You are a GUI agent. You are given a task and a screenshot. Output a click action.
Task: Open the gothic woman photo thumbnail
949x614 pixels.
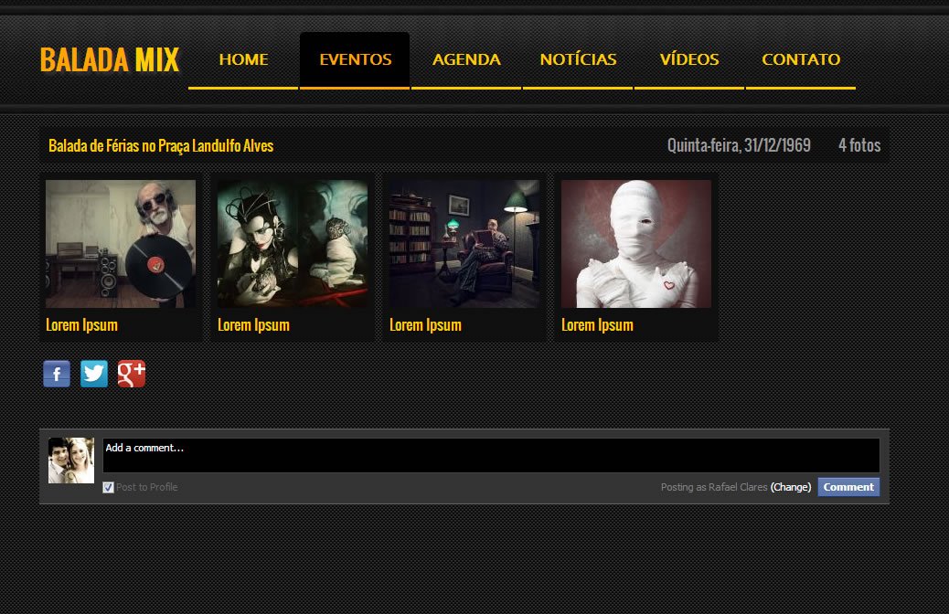[293, 244]
